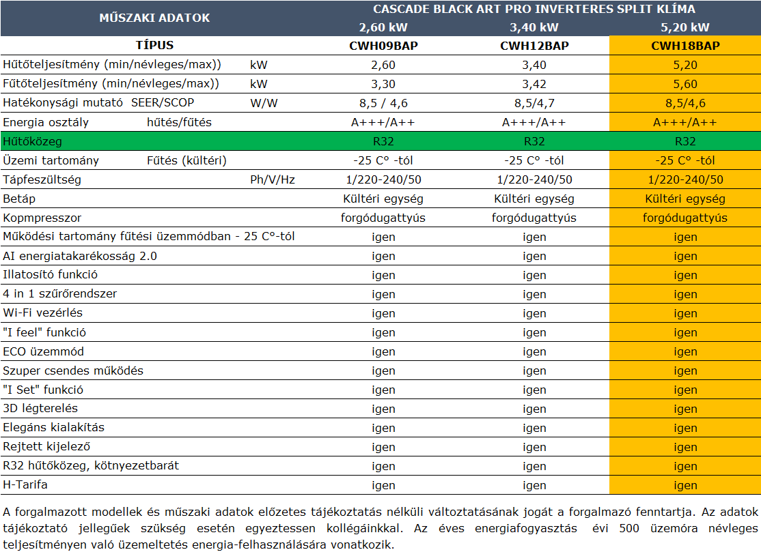Click the Ph/V/Hz unit cell

point(273,179)
